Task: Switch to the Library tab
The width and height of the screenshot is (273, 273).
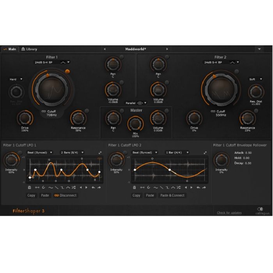Action: coord(29,49)
